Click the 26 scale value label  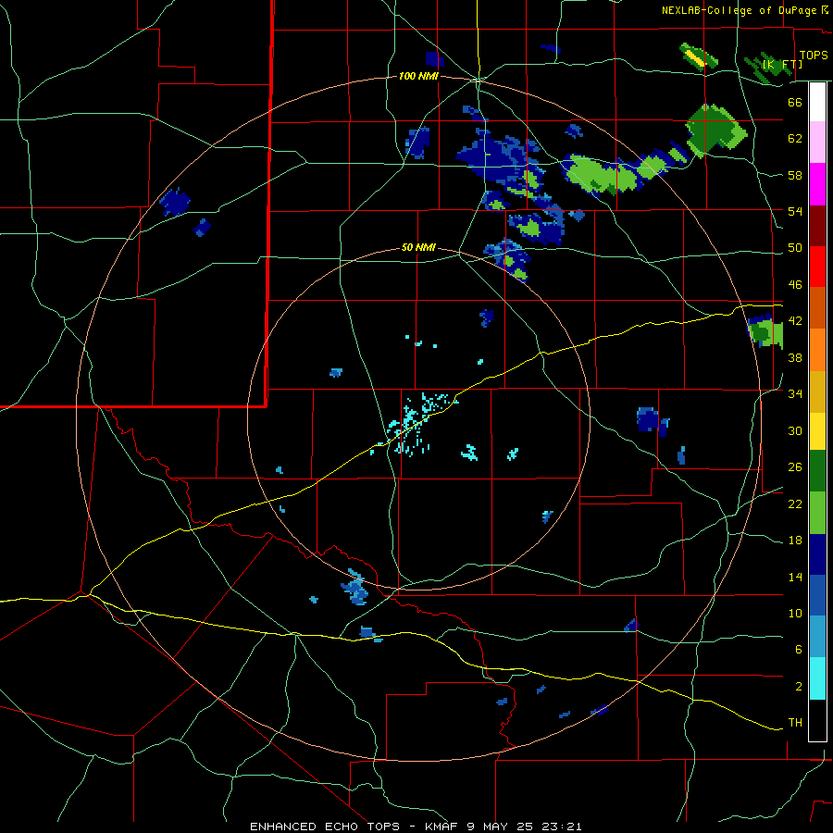(x=795, y=467)
